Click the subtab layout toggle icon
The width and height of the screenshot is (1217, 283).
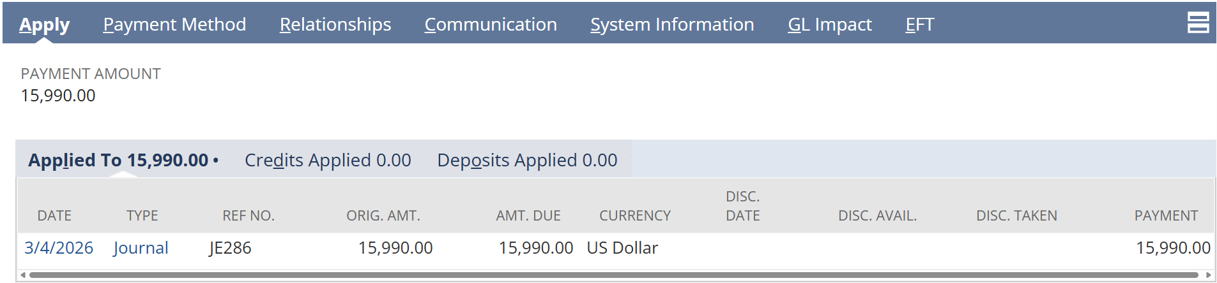pos(1198,22)
